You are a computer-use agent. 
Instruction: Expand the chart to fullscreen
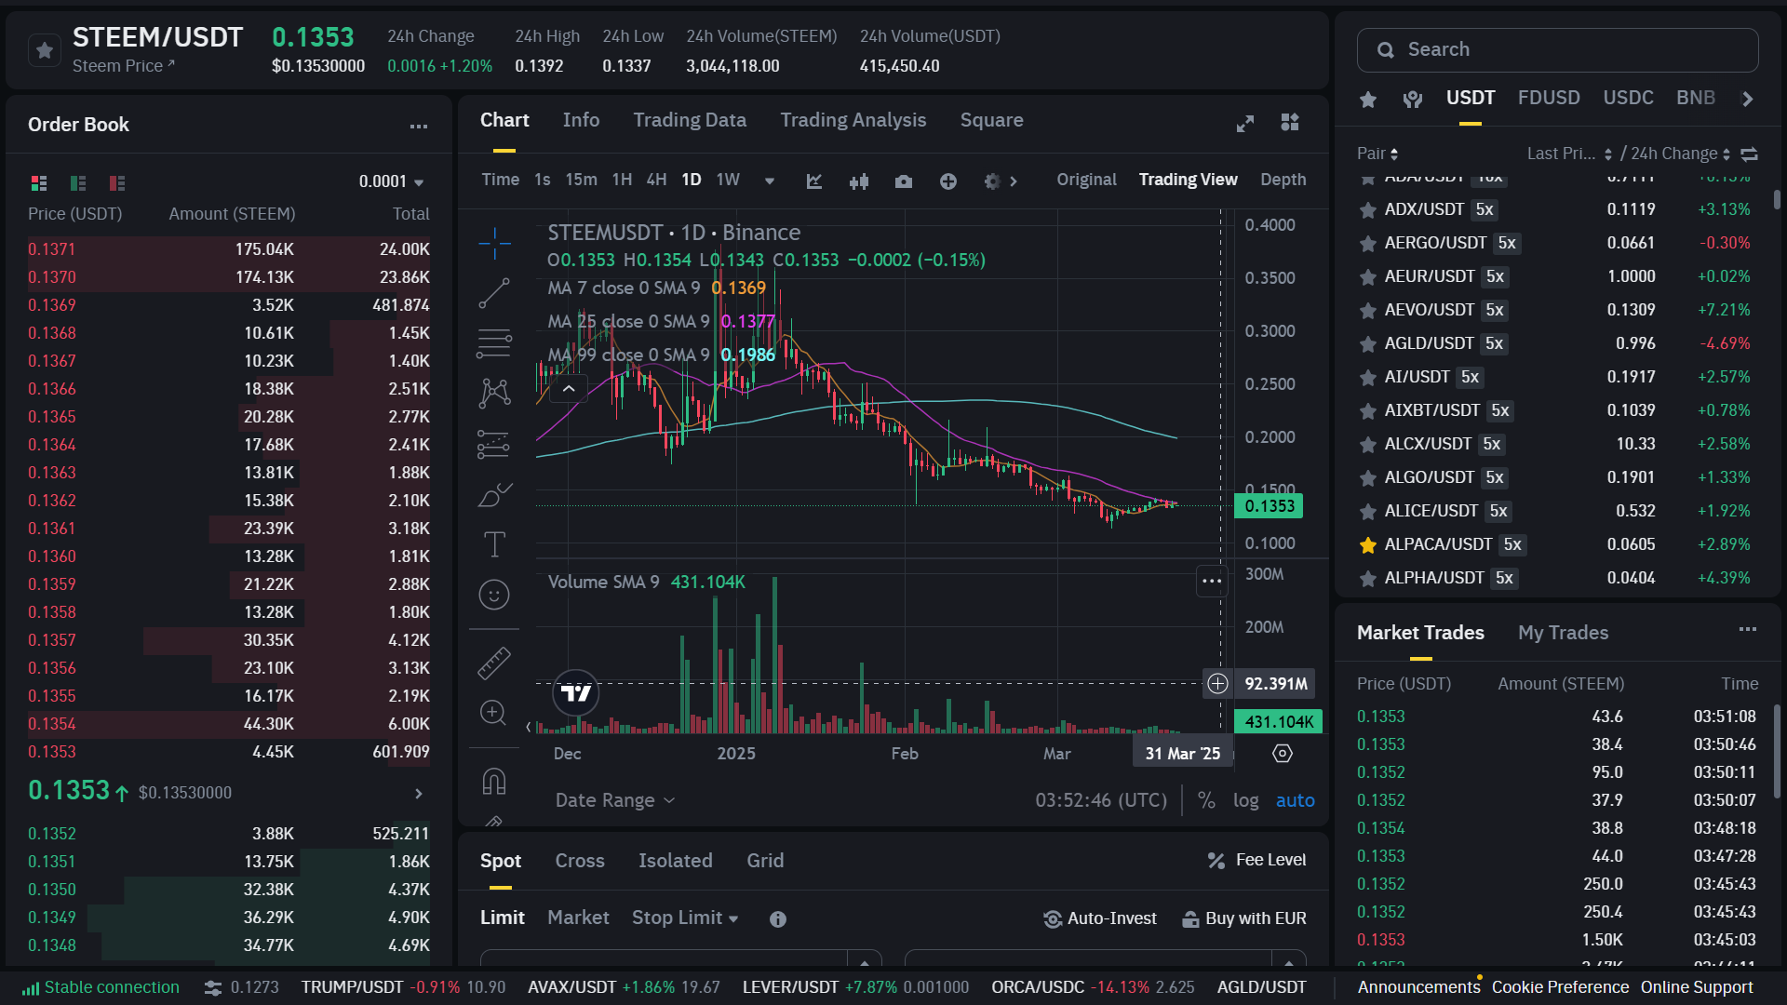[x=1245, y=123]
